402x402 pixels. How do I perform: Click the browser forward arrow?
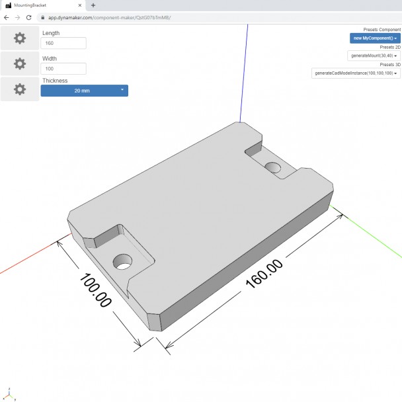coord(18,17)
